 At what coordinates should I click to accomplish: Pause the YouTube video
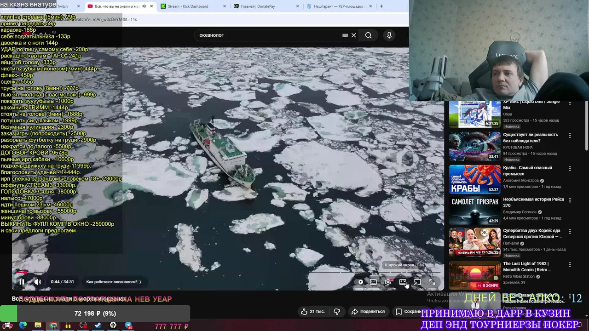(22, 282)
